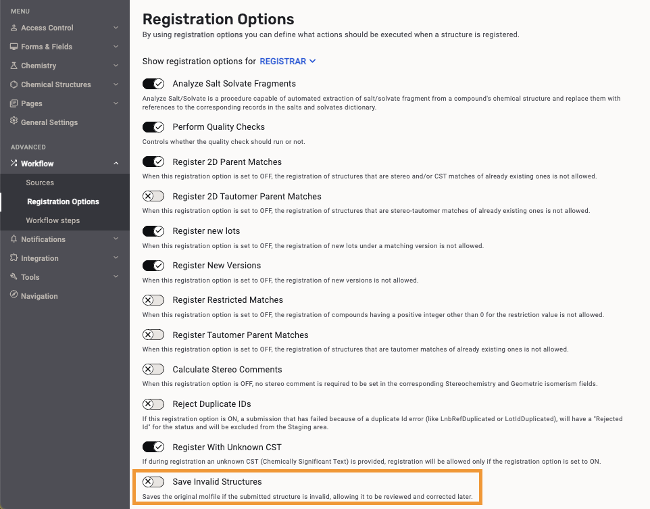Click the Forms & Fields monitor icon
Screen dimensions: 650x509
14,47
